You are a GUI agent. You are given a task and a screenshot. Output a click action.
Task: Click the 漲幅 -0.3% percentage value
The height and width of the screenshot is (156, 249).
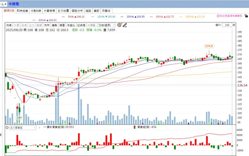94,30
